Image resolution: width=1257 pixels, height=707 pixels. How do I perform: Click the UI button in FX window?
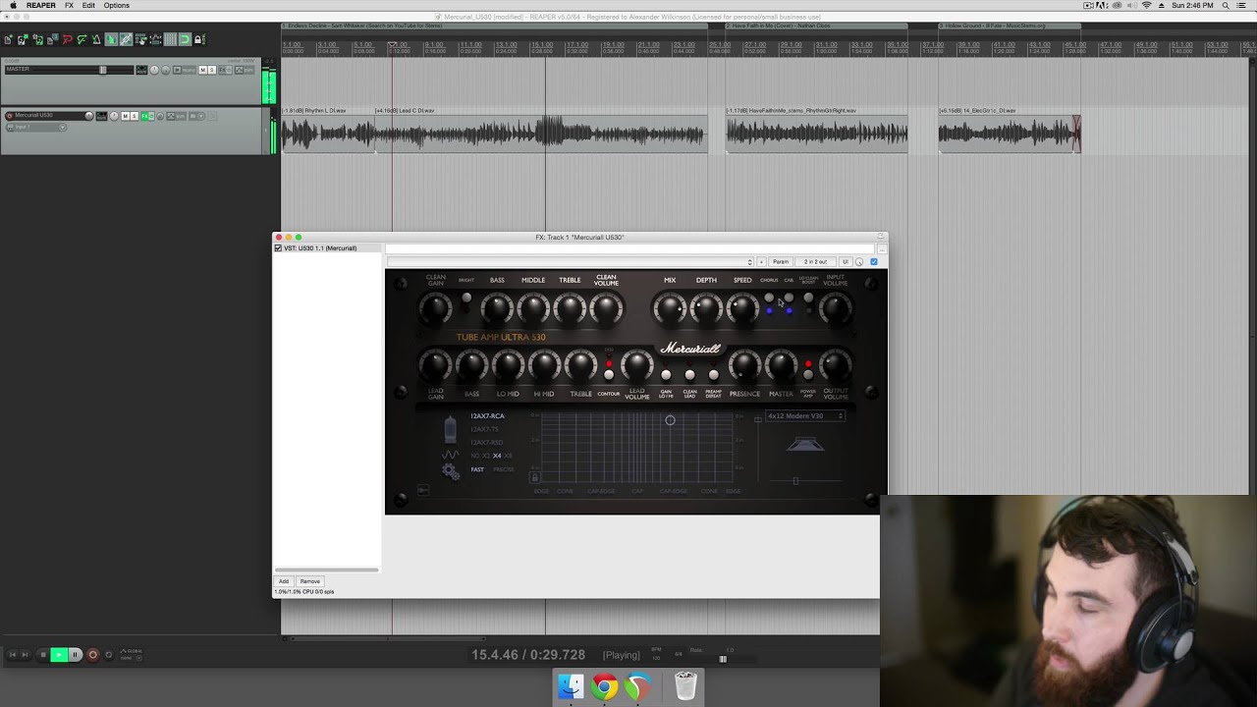[x=846, y=262]
